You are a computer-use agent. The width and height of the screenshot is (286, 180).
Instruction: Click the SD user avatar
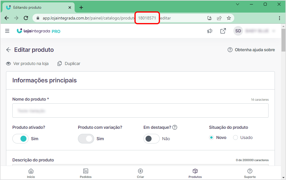[238, 31]
